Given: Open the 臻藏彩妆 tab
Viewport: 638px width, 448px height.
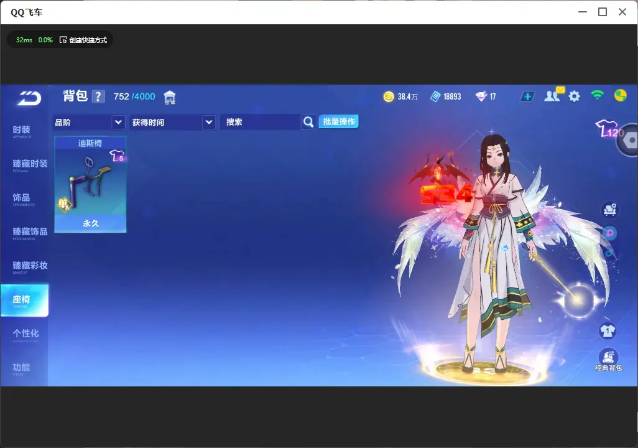Looking at the screenshot, I should click(x=30, y=266).
